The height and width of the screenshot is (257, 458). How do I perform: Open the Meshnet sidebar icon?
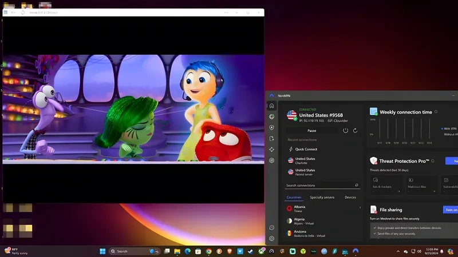[271, 150]
